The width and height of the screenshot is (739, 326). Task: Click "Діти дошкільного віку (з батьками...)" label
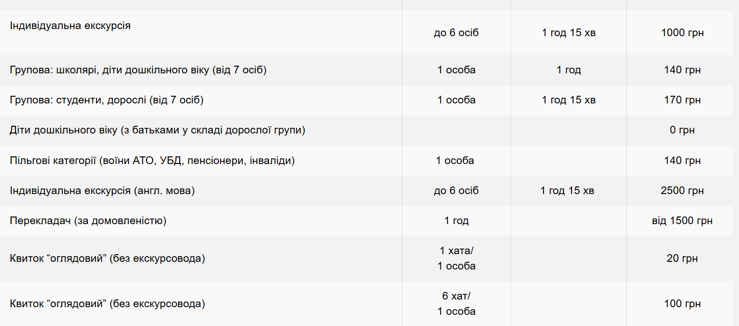coord(157,130)
